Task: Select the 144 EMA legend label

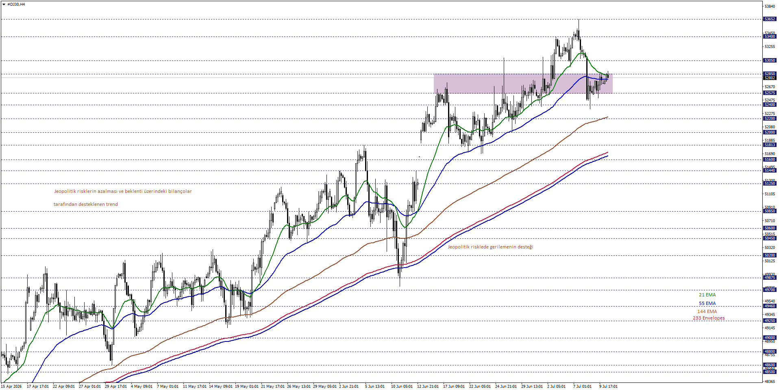Action: tap(707, 312)
